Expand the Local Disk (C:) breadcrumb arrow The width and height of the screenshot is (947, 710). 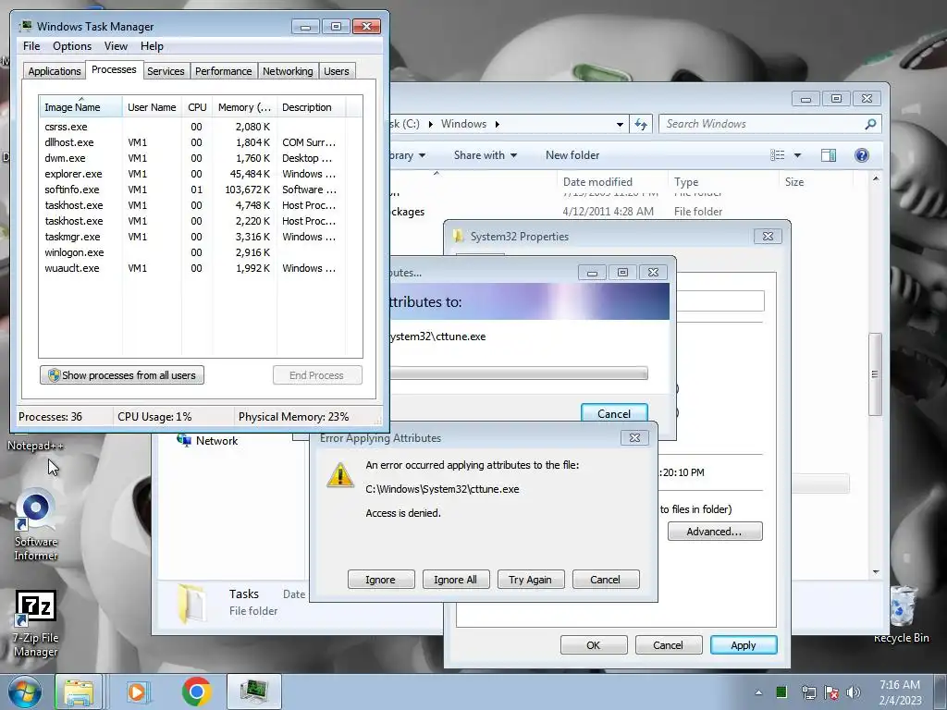pos(431,124)
